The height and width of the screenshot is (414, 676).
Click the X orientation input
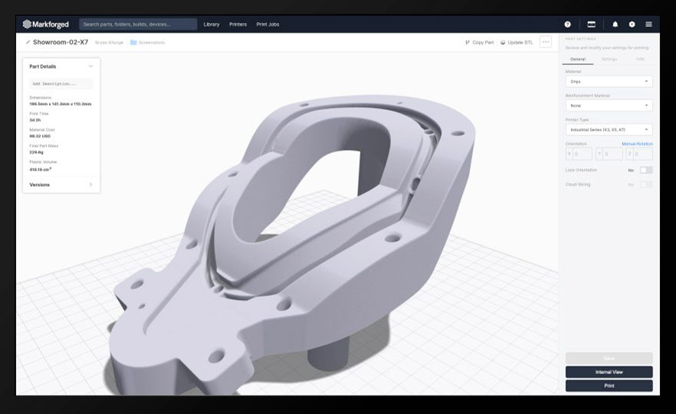(579, 154)
